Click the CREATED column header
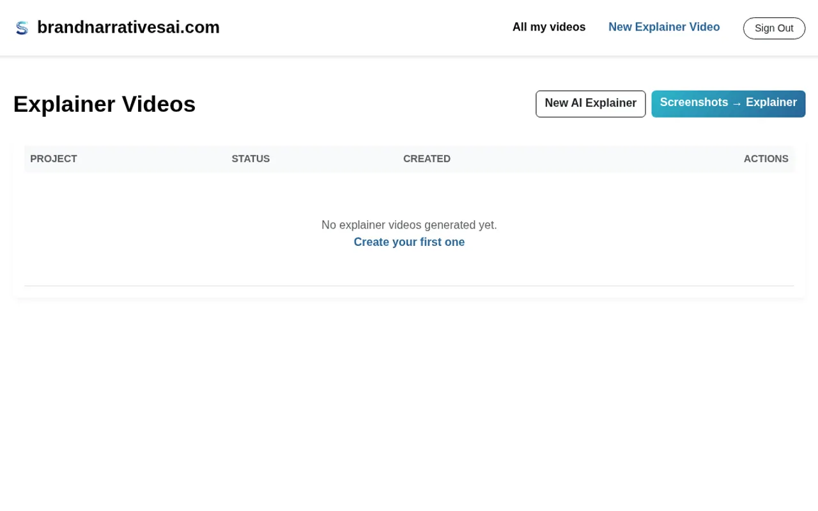The image size is (818, 511). pos(427,159)
